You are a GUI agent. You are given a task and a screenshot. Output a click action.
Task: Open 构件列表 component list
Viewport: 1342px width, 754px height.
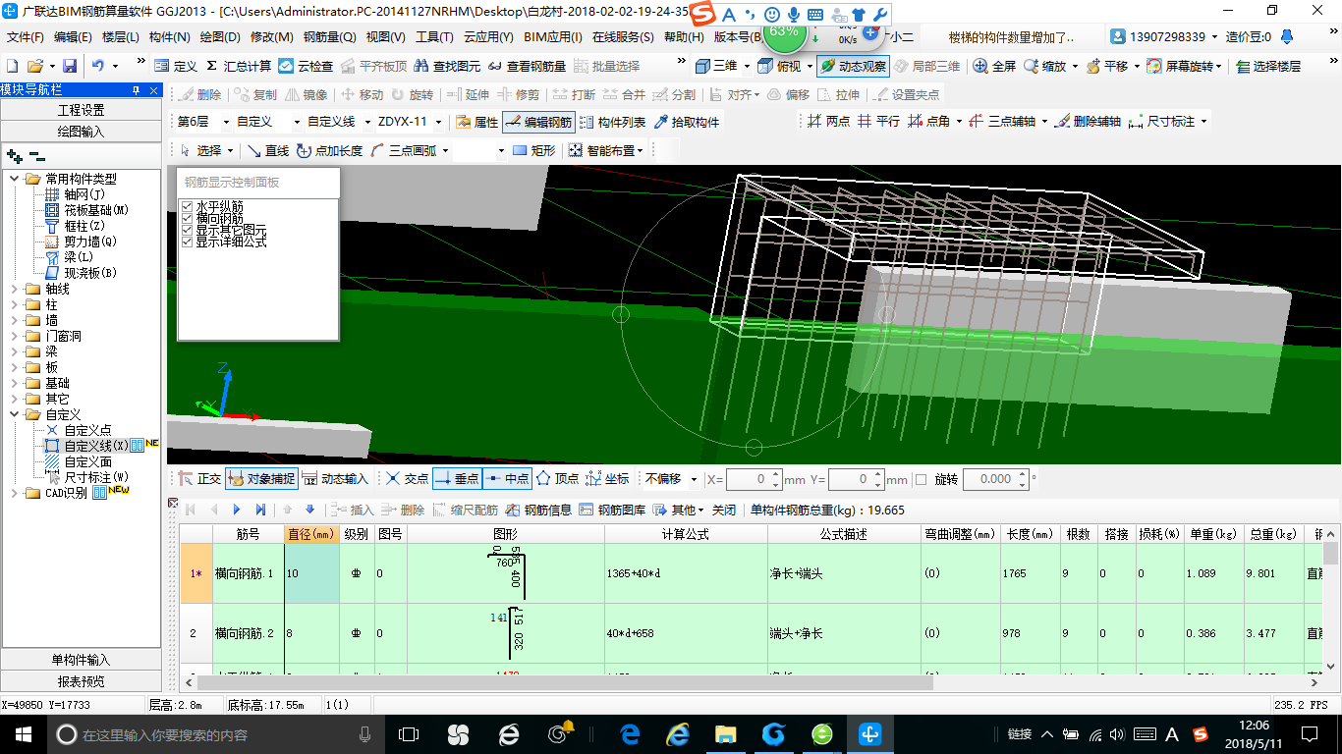612,122
